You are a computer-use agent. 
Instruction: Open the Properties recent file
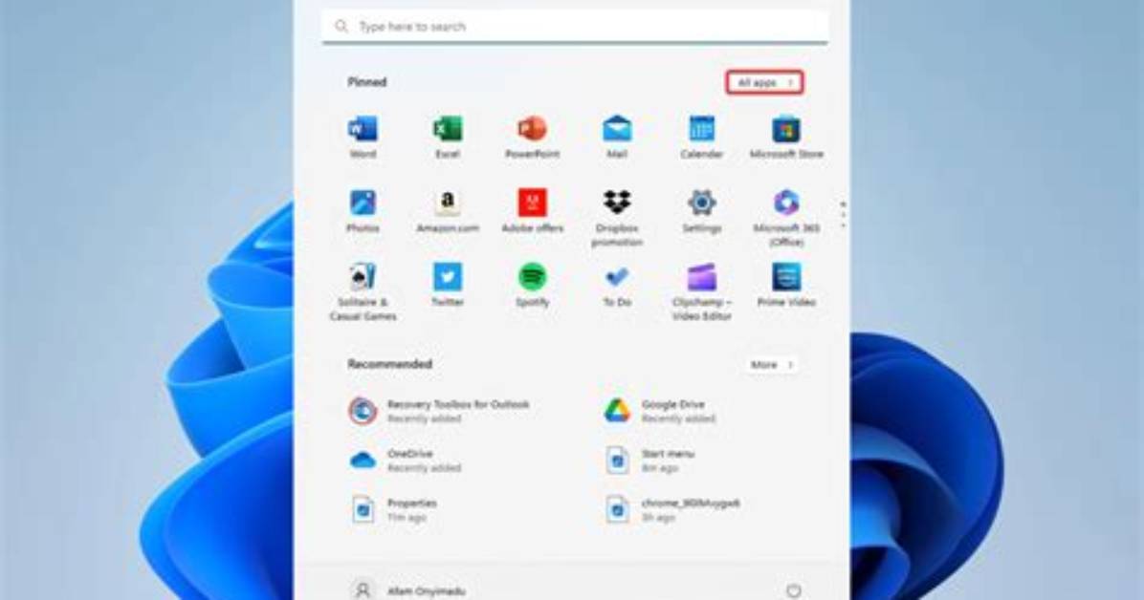394,509
